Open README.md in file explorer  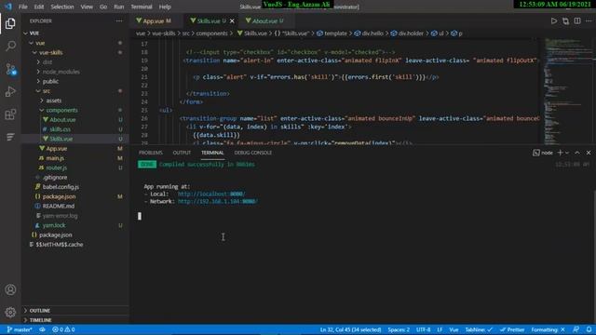59,206
